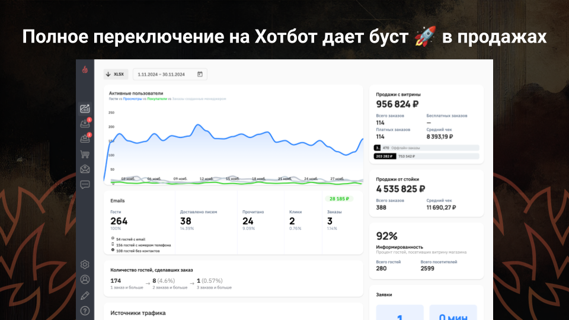Click '108 гостей без контактов' line
The width and height of the screenshot is (569, 320).
pos(135,251)
